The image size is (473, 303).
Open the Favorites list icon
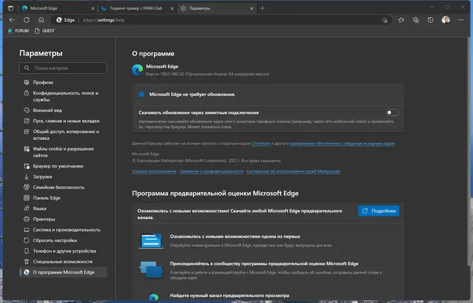401,20
